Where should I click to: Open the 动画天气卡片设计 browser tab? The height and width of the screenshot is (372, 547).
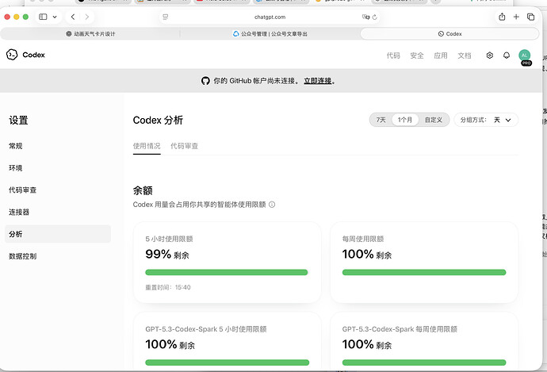pyautogui.click(x=90, y=34)
